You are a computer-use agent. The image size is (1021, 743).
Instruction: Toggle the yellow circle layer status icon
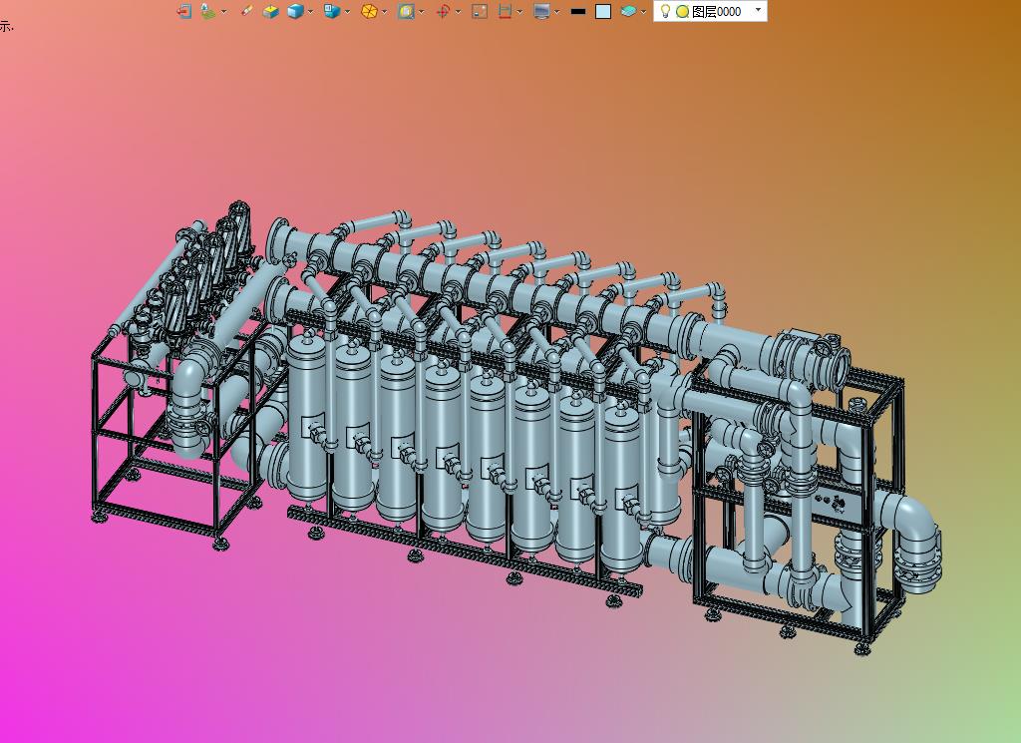(682, 12)
